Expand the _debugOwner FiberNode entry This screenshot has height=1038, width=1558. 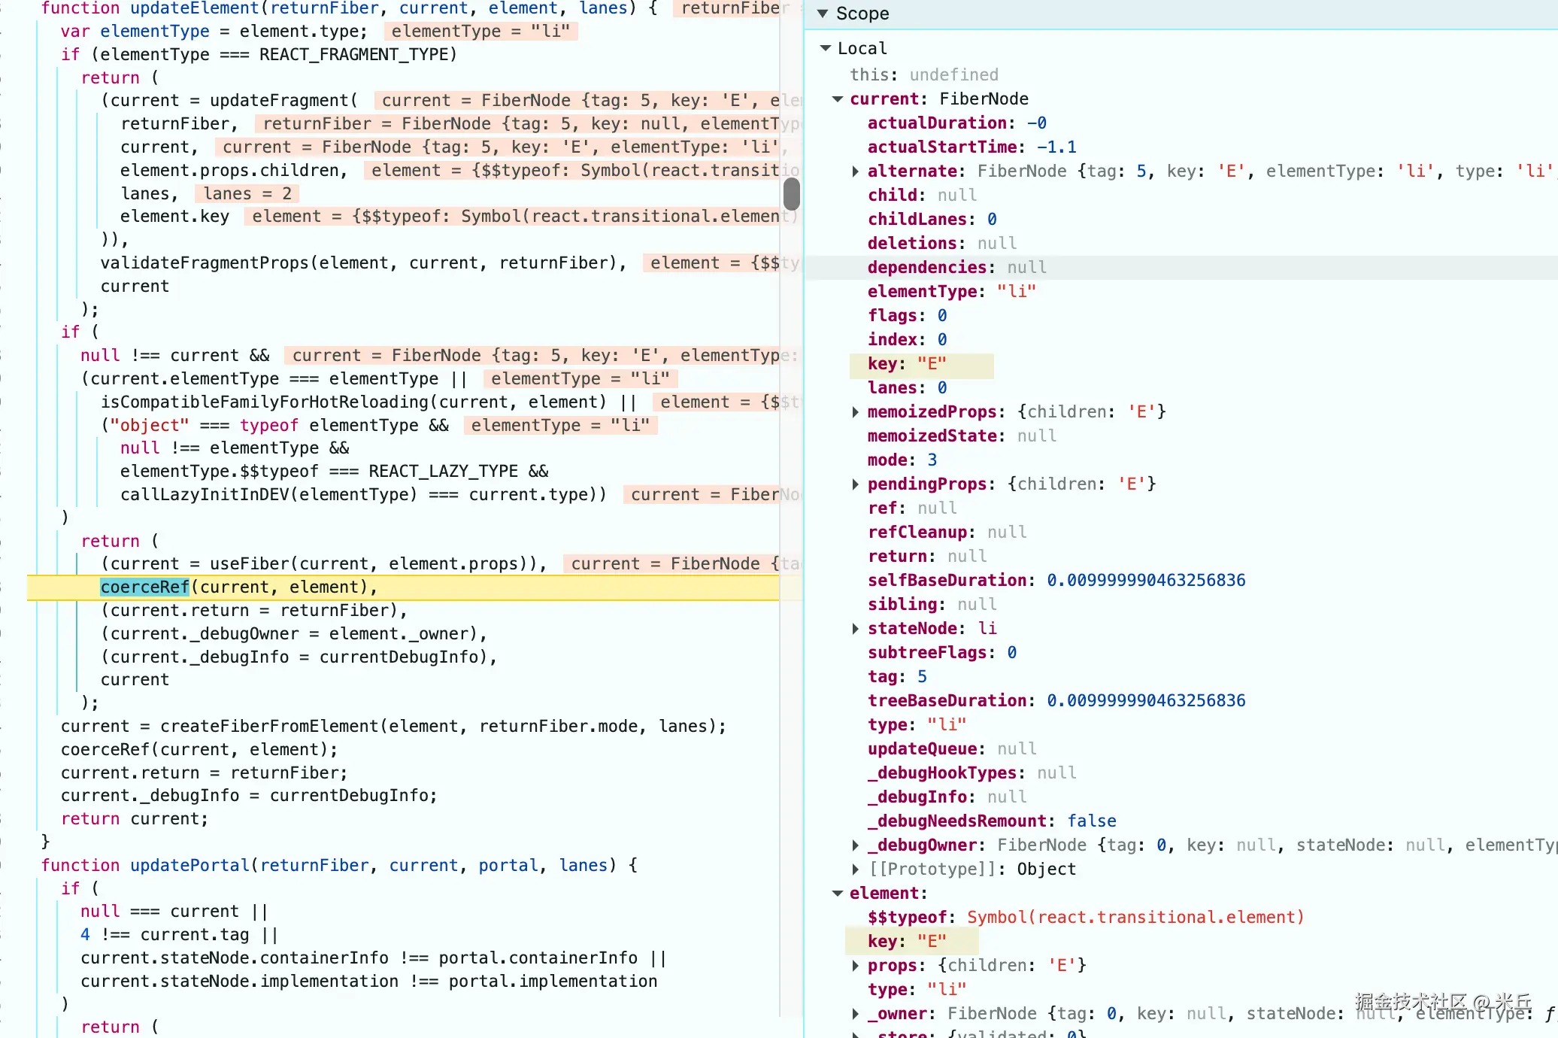point(856,845)
